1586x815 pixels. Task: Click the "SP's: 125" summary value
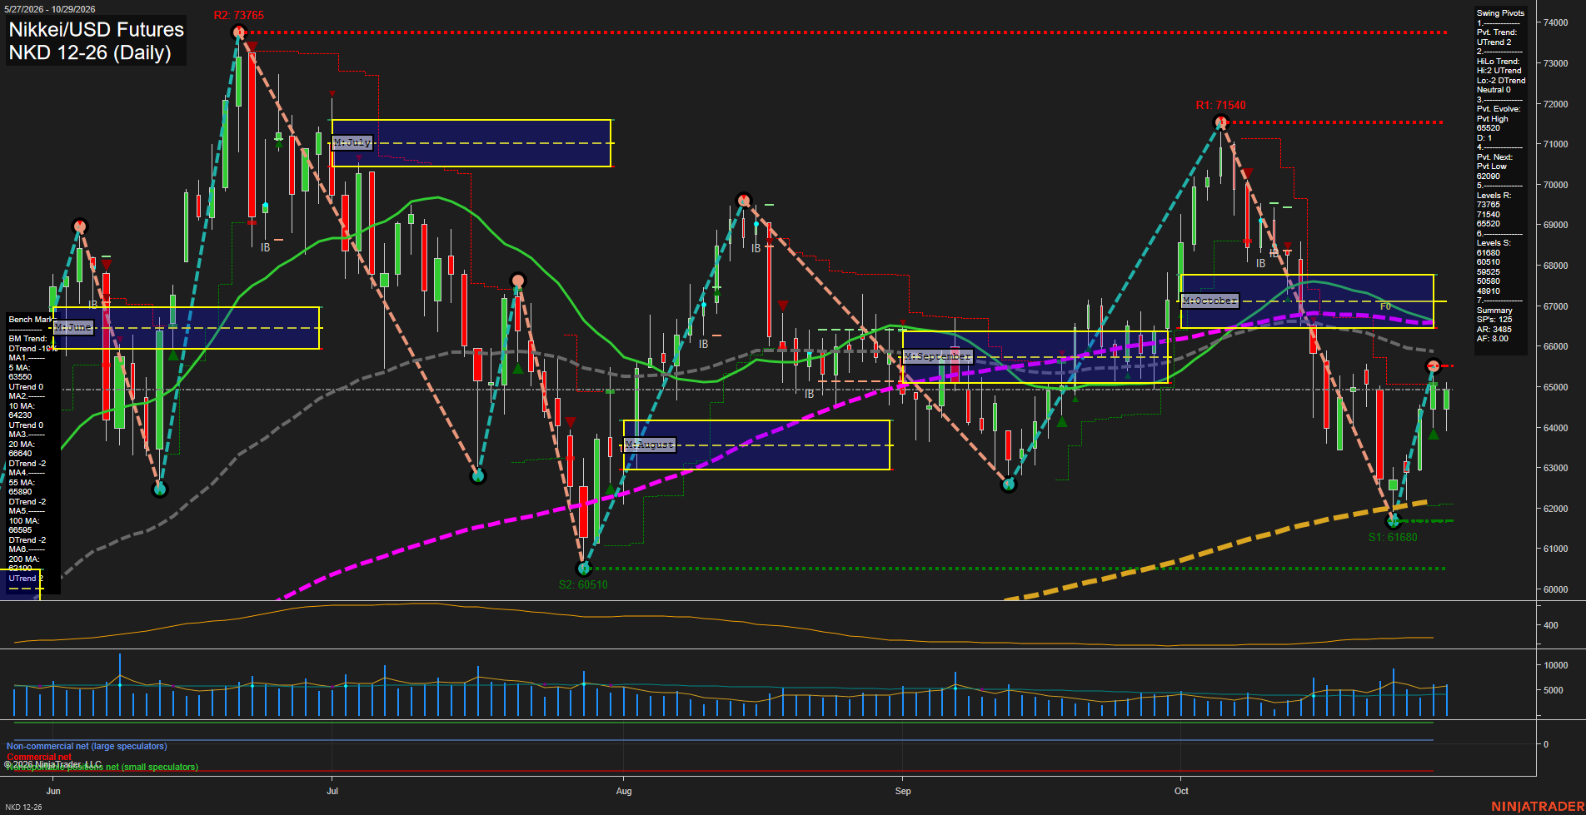[1494, 320]
